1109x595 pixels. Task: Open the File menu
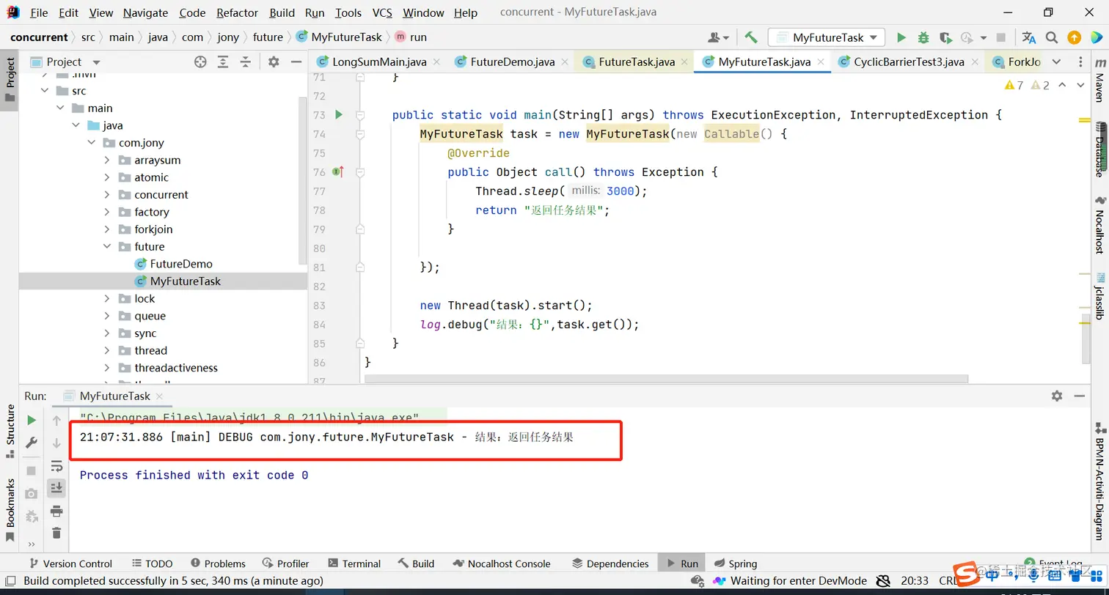point(39,12)
